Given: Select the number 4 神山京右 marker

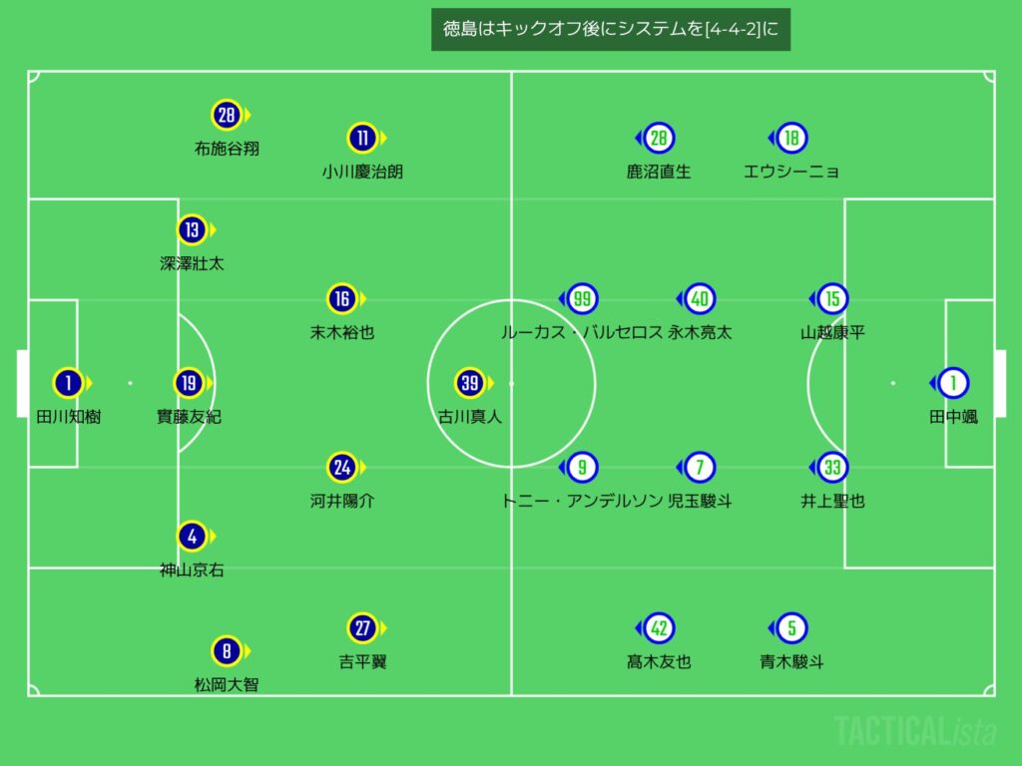Looking at the screenshot, I should coord(192,537).
